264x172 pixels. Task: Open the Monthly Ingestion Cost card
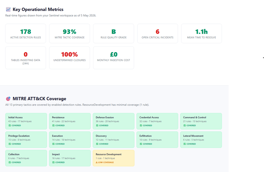[113, 58]
